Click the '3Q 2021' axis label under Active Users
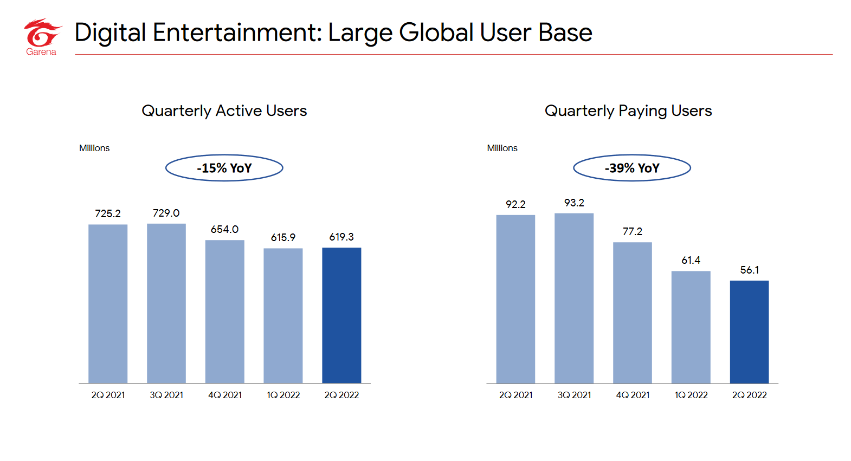Image resolution: width=851 pixels, height=461 pixels. pyautogui.click(x=166, y=395)
